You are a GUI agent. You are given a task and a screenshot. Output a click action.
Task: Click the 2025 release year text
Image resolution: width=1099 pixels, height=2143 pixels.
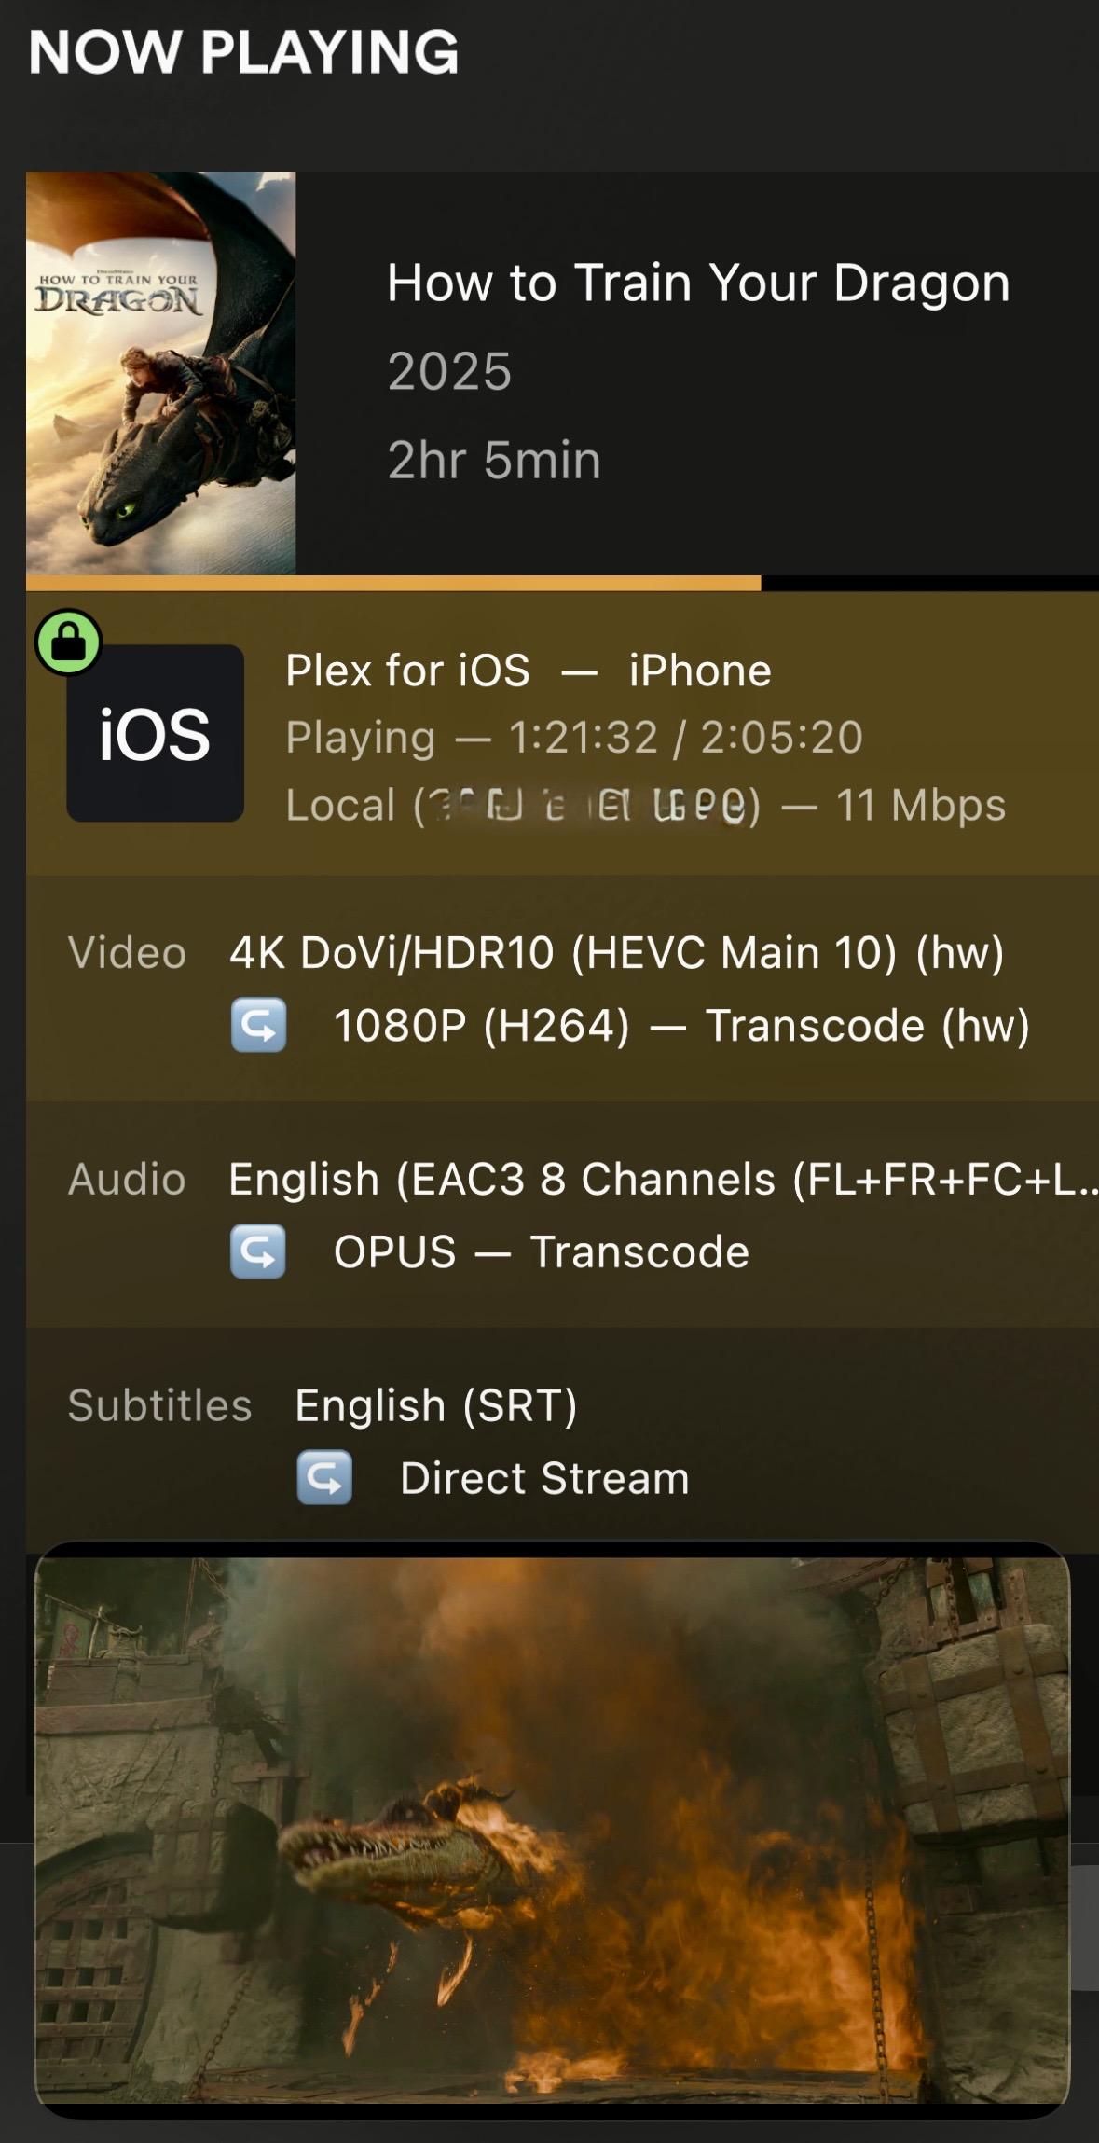point(449,372)
